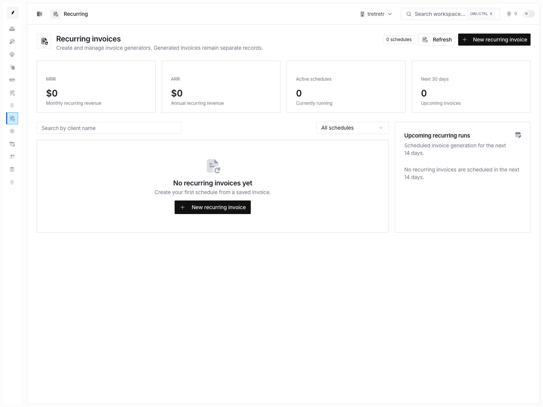Click the building icon next to tretretr

coord(362,14)
